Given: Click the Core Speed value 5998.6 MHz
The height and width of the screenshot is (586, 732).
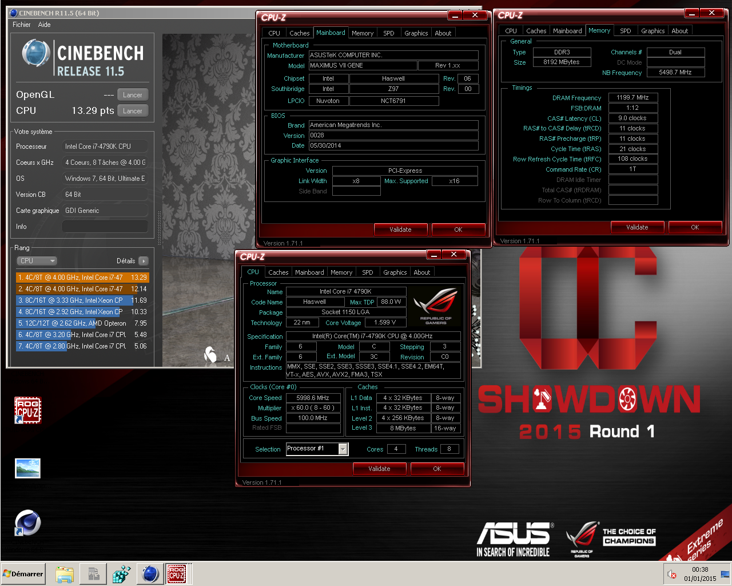Looking at the screenshot, I should click(313, 398).
